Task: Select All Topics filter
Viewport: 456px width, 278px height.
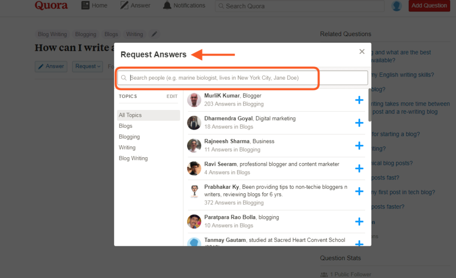Action: [149, 115]
